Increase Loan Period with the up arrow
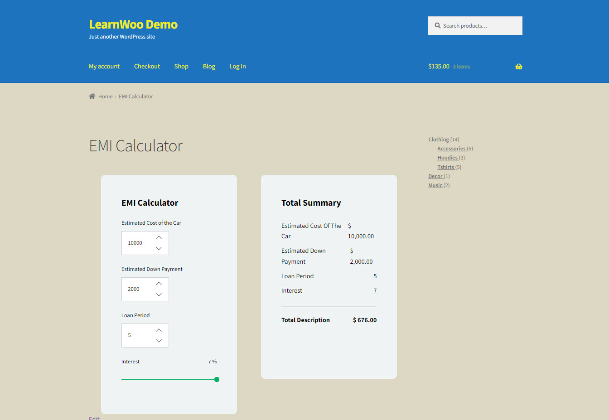This screenshot has width=609, height=420. [159, 329]
